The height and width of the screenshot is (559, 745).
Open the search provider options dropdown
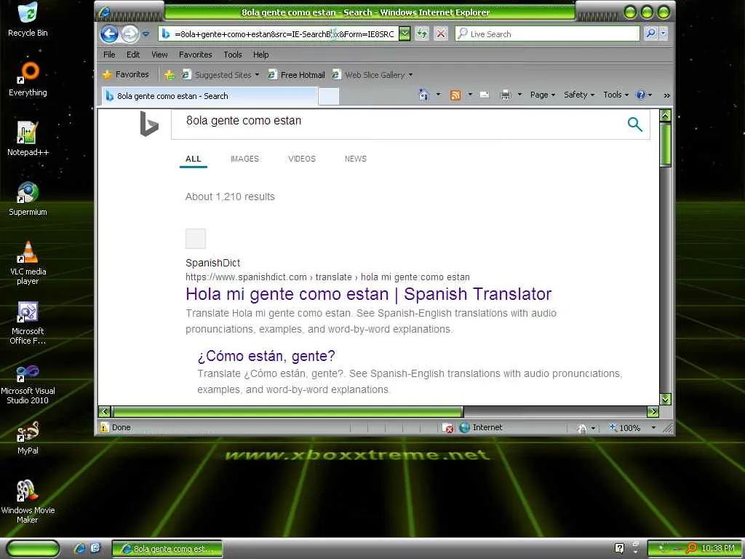664,33
